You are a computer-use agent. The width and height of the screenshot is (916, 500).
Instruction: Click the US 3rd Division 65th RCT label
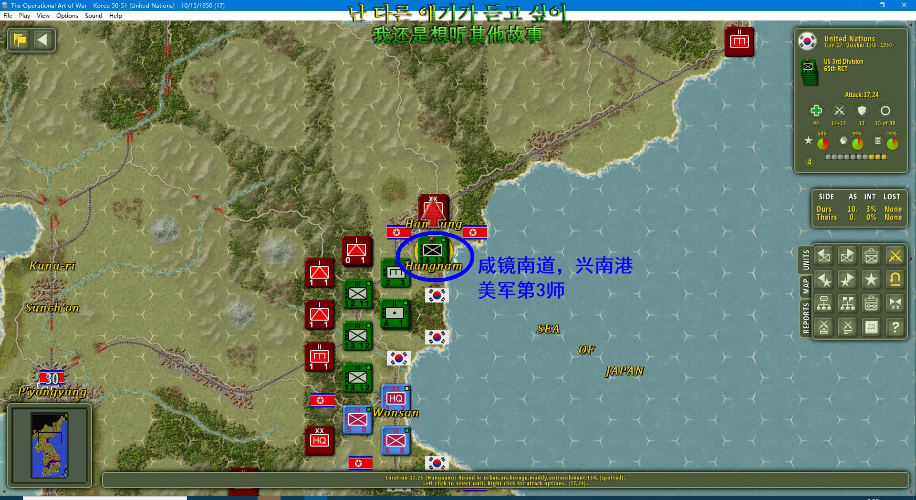(843, 65)
